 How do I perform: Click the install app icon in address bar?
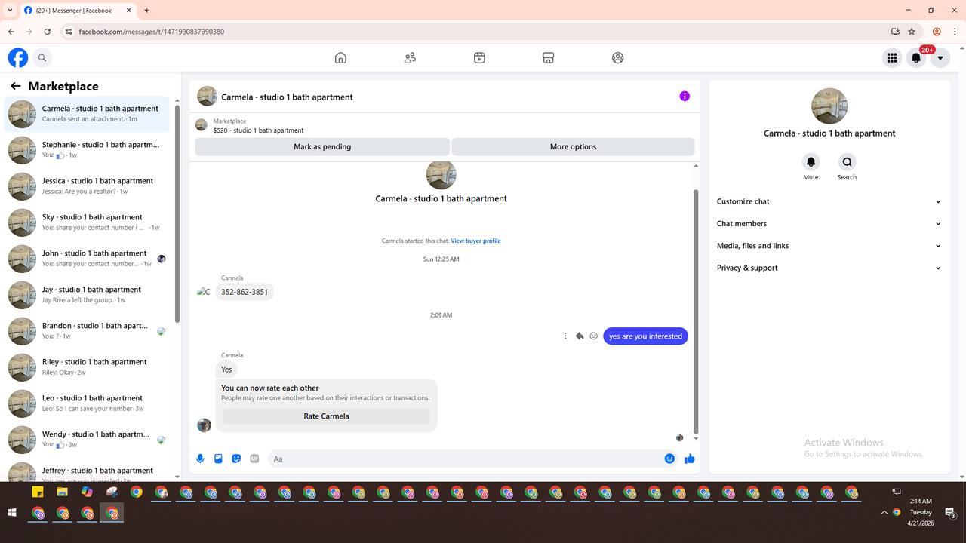[x=895, y=32]
